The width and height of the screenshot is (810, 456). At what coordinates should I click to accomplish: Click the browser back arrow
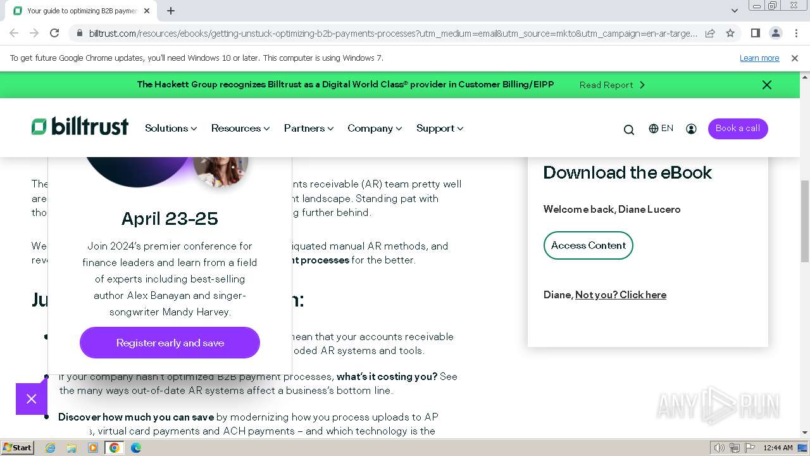[14, 33]
